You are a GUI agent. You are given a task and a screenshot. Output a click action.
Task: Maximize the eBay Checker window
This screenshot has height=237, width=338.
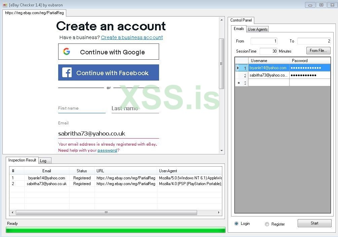click(x=321, y=5)
